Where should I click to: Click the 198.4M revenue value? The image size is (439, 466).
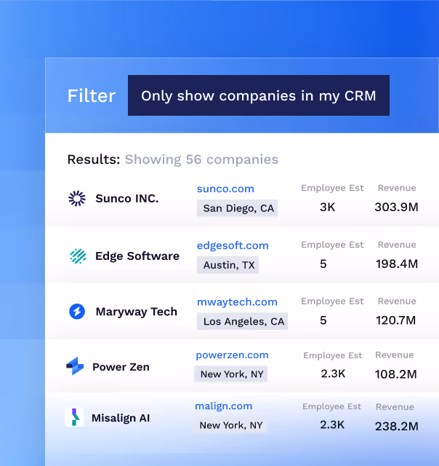[397, 264]
